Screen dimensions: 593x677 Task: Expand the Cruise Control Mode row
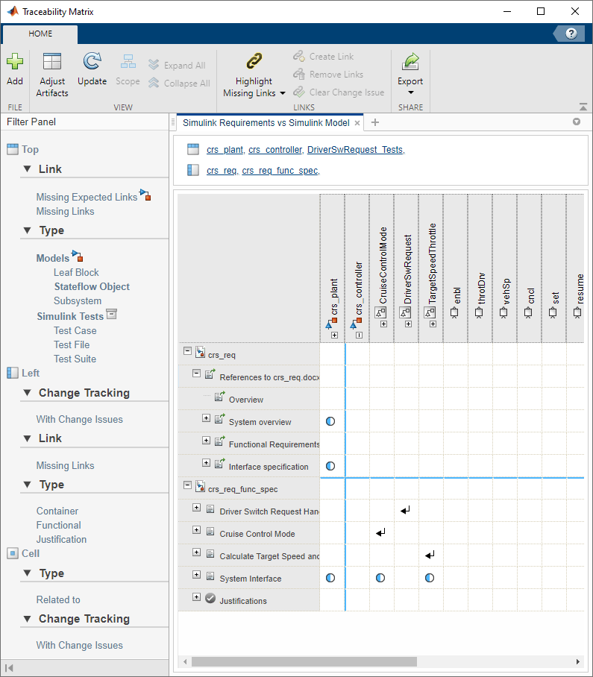point(196,530)
